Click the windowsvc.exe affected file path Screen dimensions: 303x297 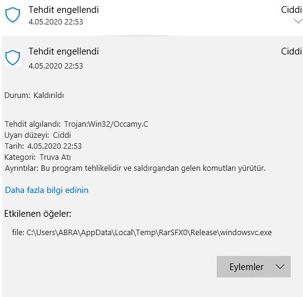142,233
